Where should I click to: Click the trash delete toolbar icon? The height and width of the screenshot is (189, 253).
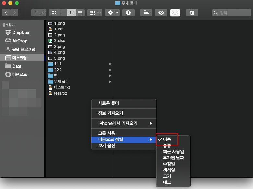click(192, 13)
